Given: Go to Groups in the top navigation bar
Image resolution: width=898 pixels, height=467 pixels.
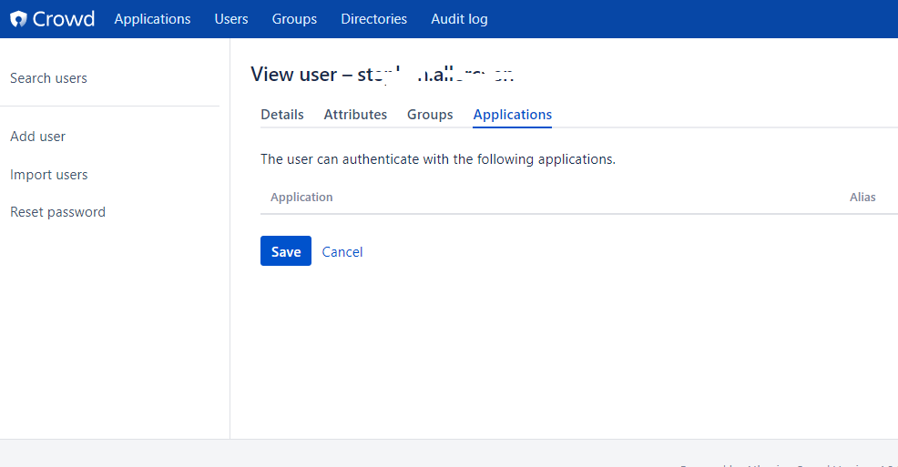Looking at the screenshot, I should [294, 19].
